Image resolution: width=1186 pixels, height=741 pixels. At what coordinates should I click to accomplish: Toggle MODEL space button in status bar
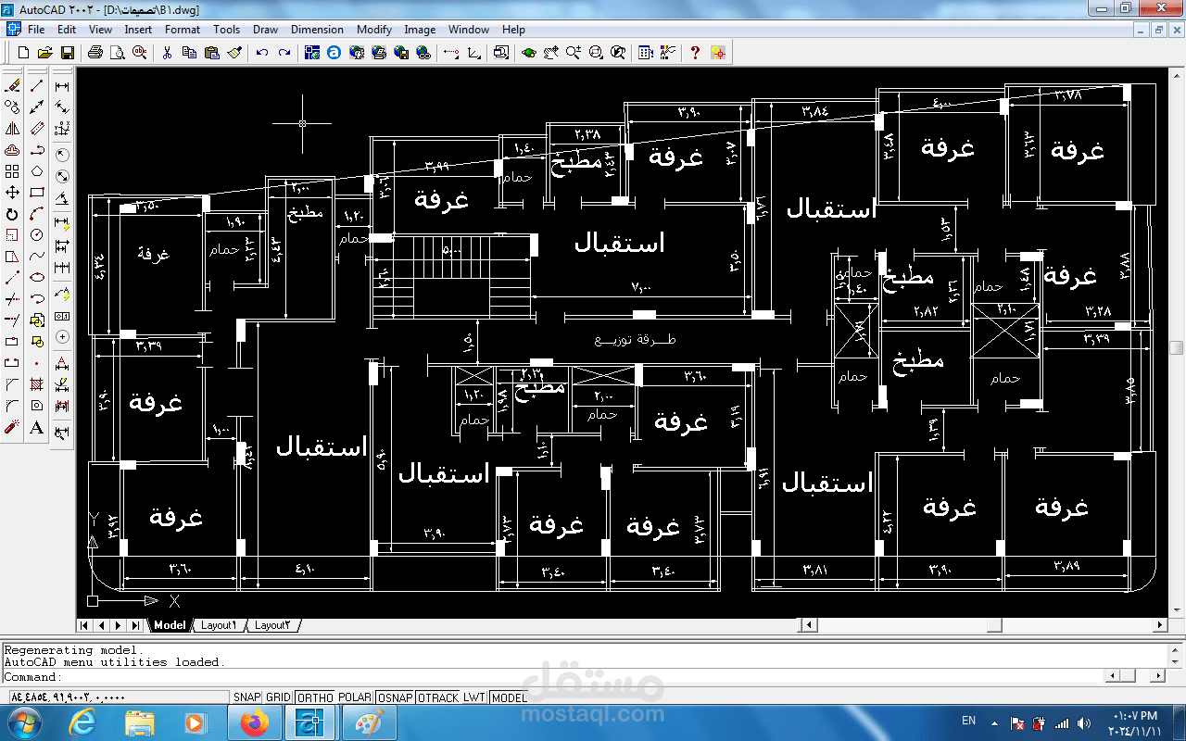[509, 697]
